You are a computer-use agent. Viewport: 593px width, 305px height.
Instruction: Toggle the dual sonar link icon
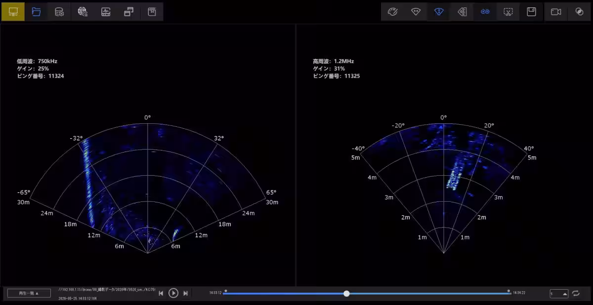coord(485,12)
